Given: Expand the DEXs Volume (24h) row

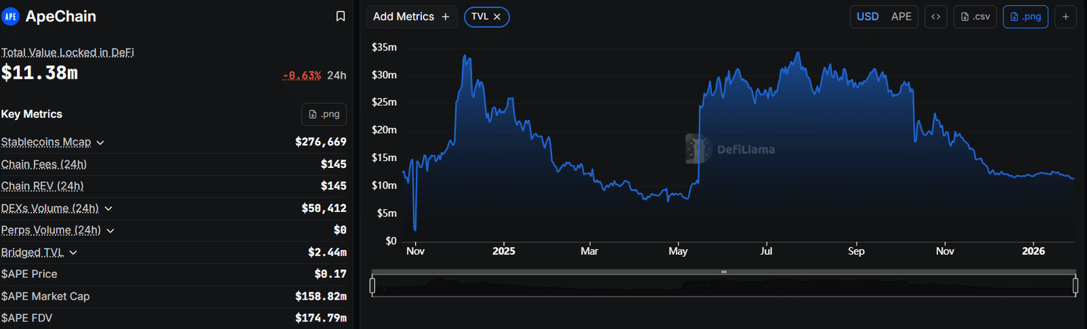Looking at the screenshot, I should click(x=109, y=209).
